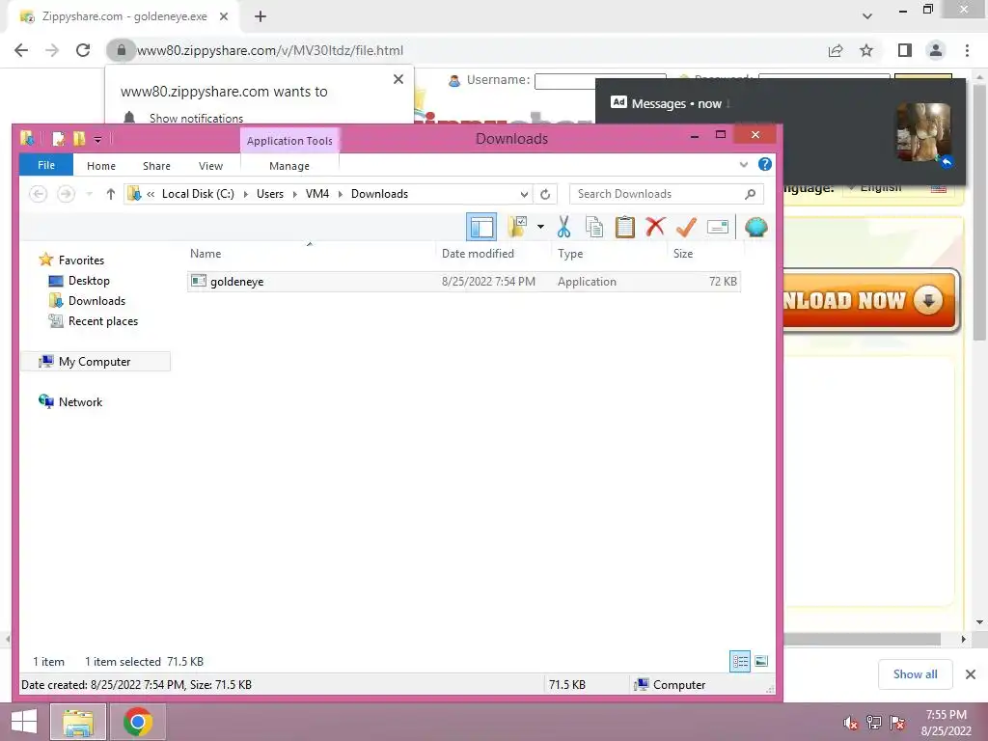
Task: Click the search magnifier in Search Downloads
Action: 750,194
